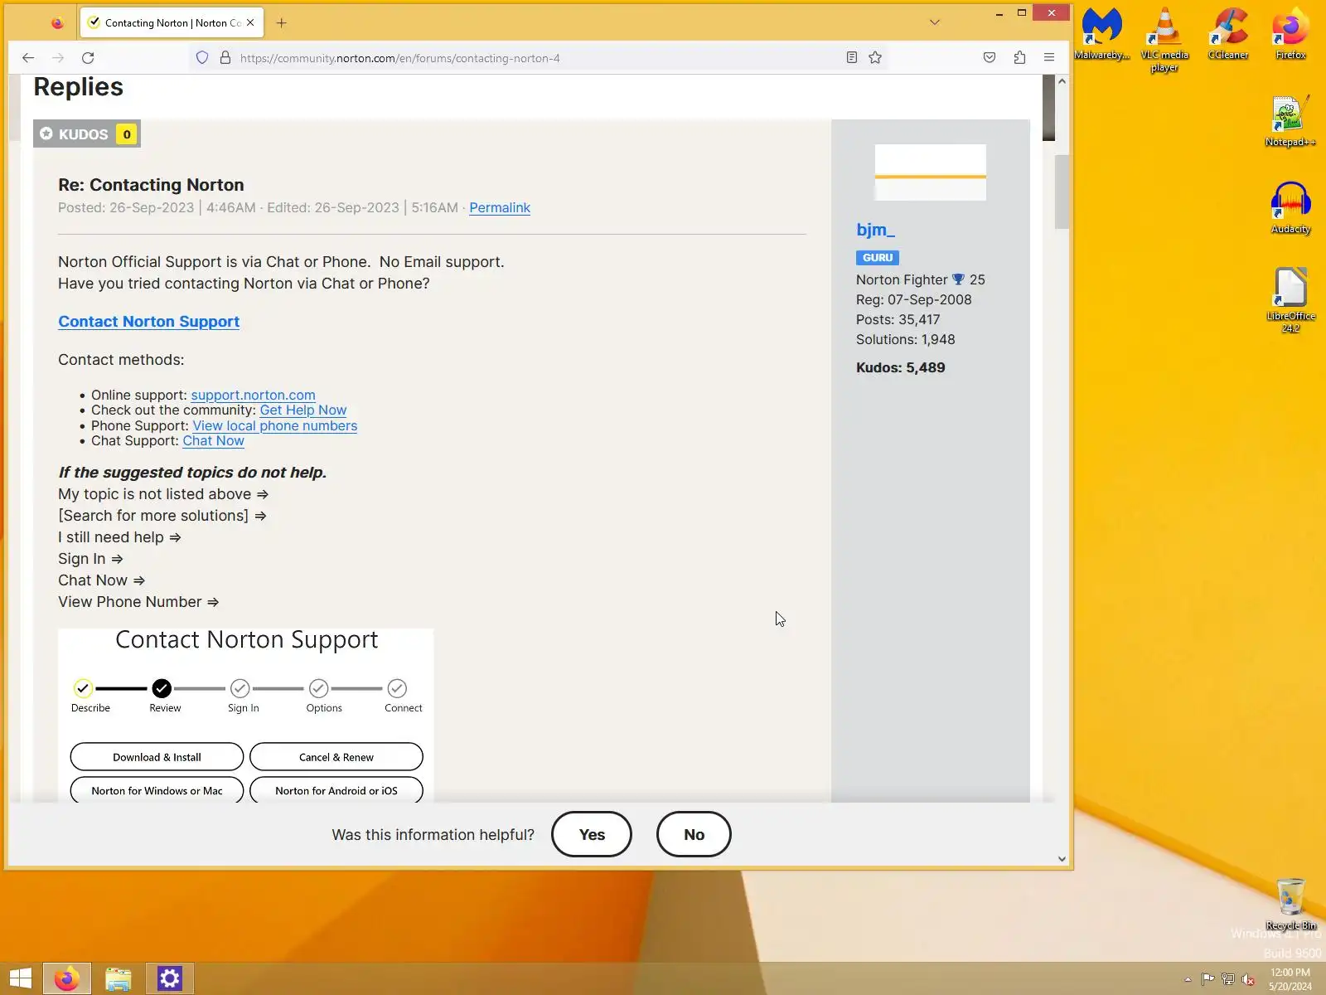Click the Firefox taskbar button

[67, 979]
